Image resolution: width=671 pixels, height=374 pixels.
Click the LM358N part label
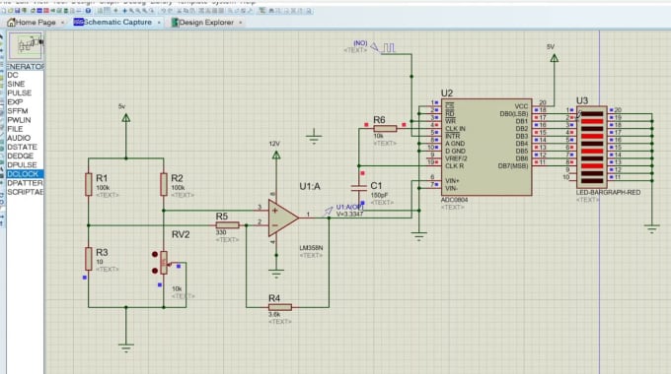(311, 248)
